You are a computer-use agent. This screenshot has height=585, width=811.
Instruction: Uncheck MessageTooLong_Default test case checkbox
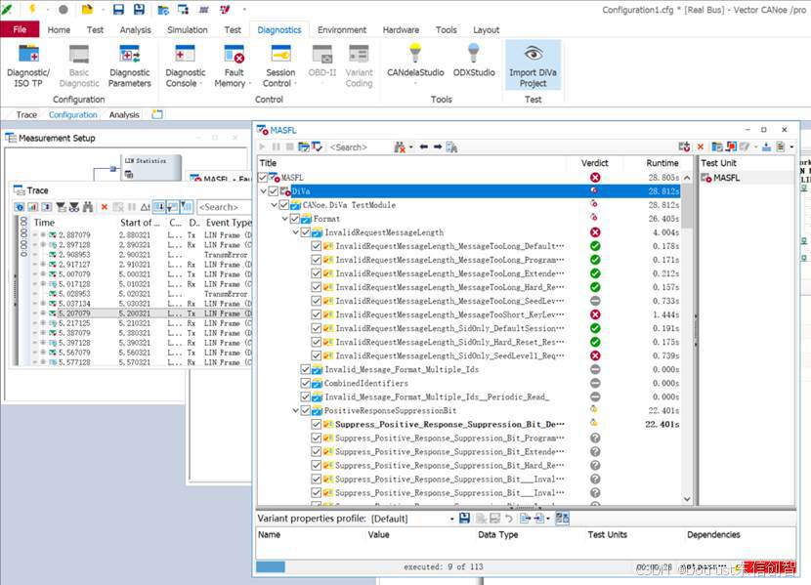pyautogui.click(x=316, y=246)
